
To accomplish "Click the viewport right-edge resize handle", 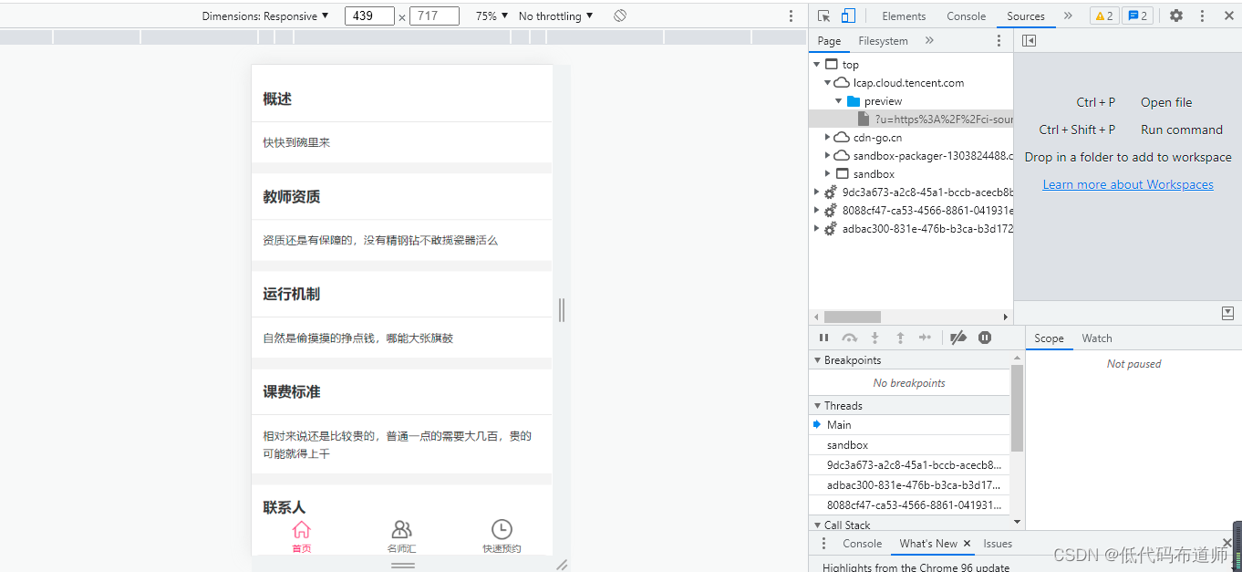I will pyautogui.click(x=562, y=310).
